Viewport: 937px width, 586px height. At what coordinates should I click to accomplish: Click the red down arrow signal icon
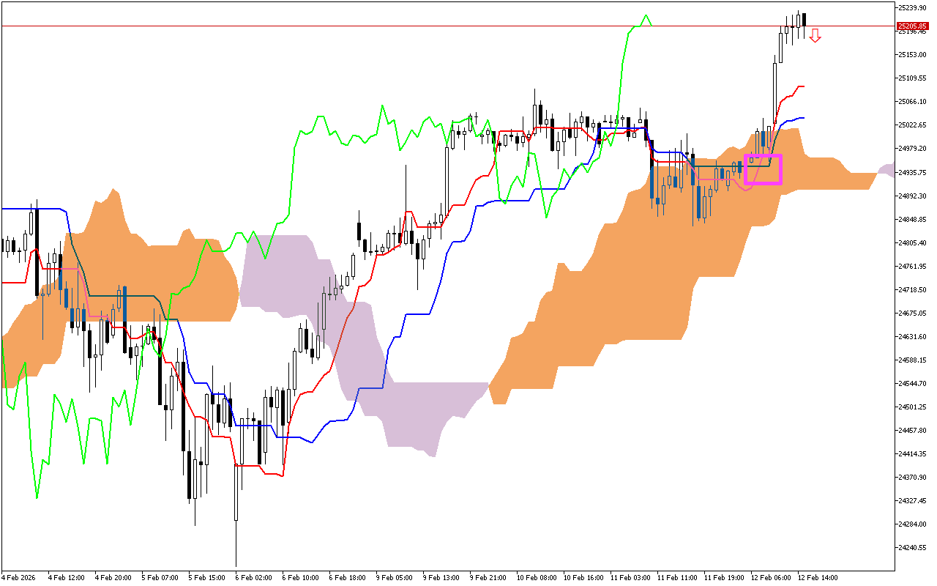click(815, 35)
